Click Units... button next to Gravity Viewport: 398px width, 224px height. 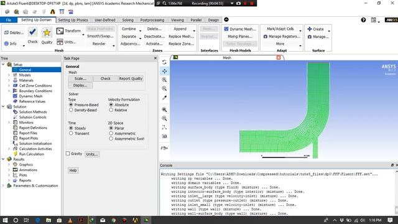click(92, 154)
